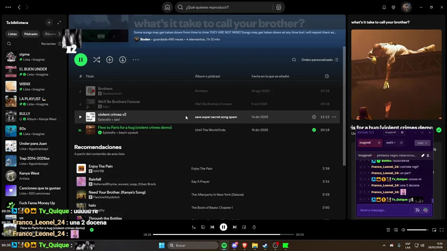
Task: Open the sleep timer icon
Action: pos(254,227)
